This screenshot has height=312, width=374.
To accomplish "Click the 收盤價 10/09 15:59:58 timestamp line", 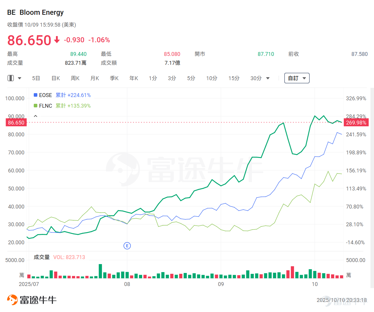I will click(42, 25).
